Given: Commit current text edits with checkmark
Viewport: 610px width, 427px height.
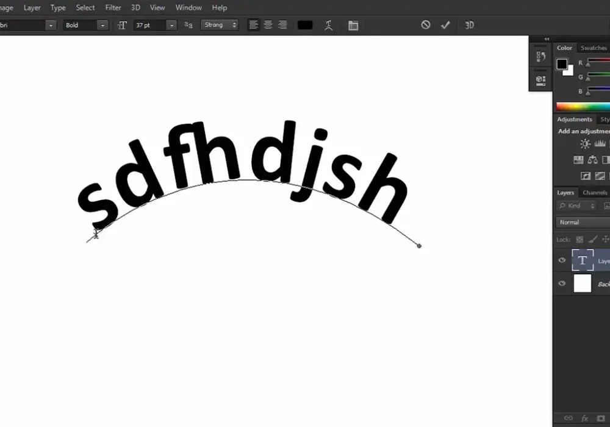Looking at the screenshot, I should tap(445, 25).
